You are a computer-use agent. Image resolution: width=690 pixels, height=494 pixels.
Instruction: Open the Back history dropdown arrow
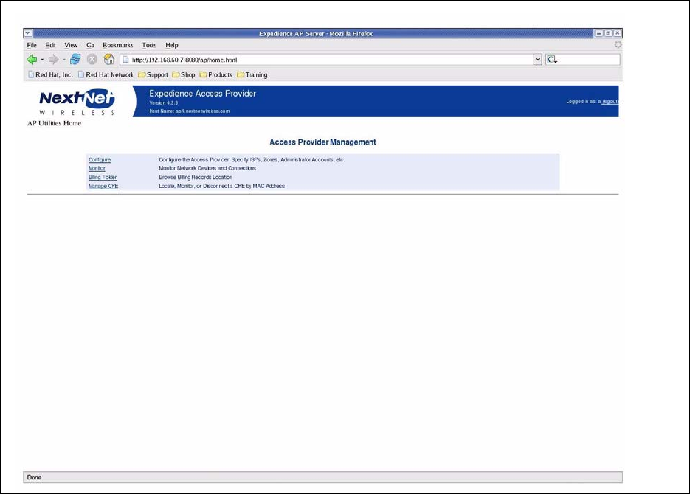click(42, 60)
